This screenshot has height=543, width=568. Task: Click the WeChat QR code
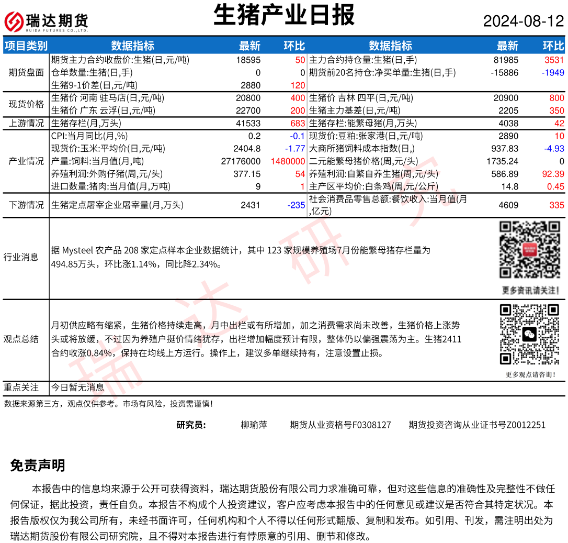[x=530, y=334]
